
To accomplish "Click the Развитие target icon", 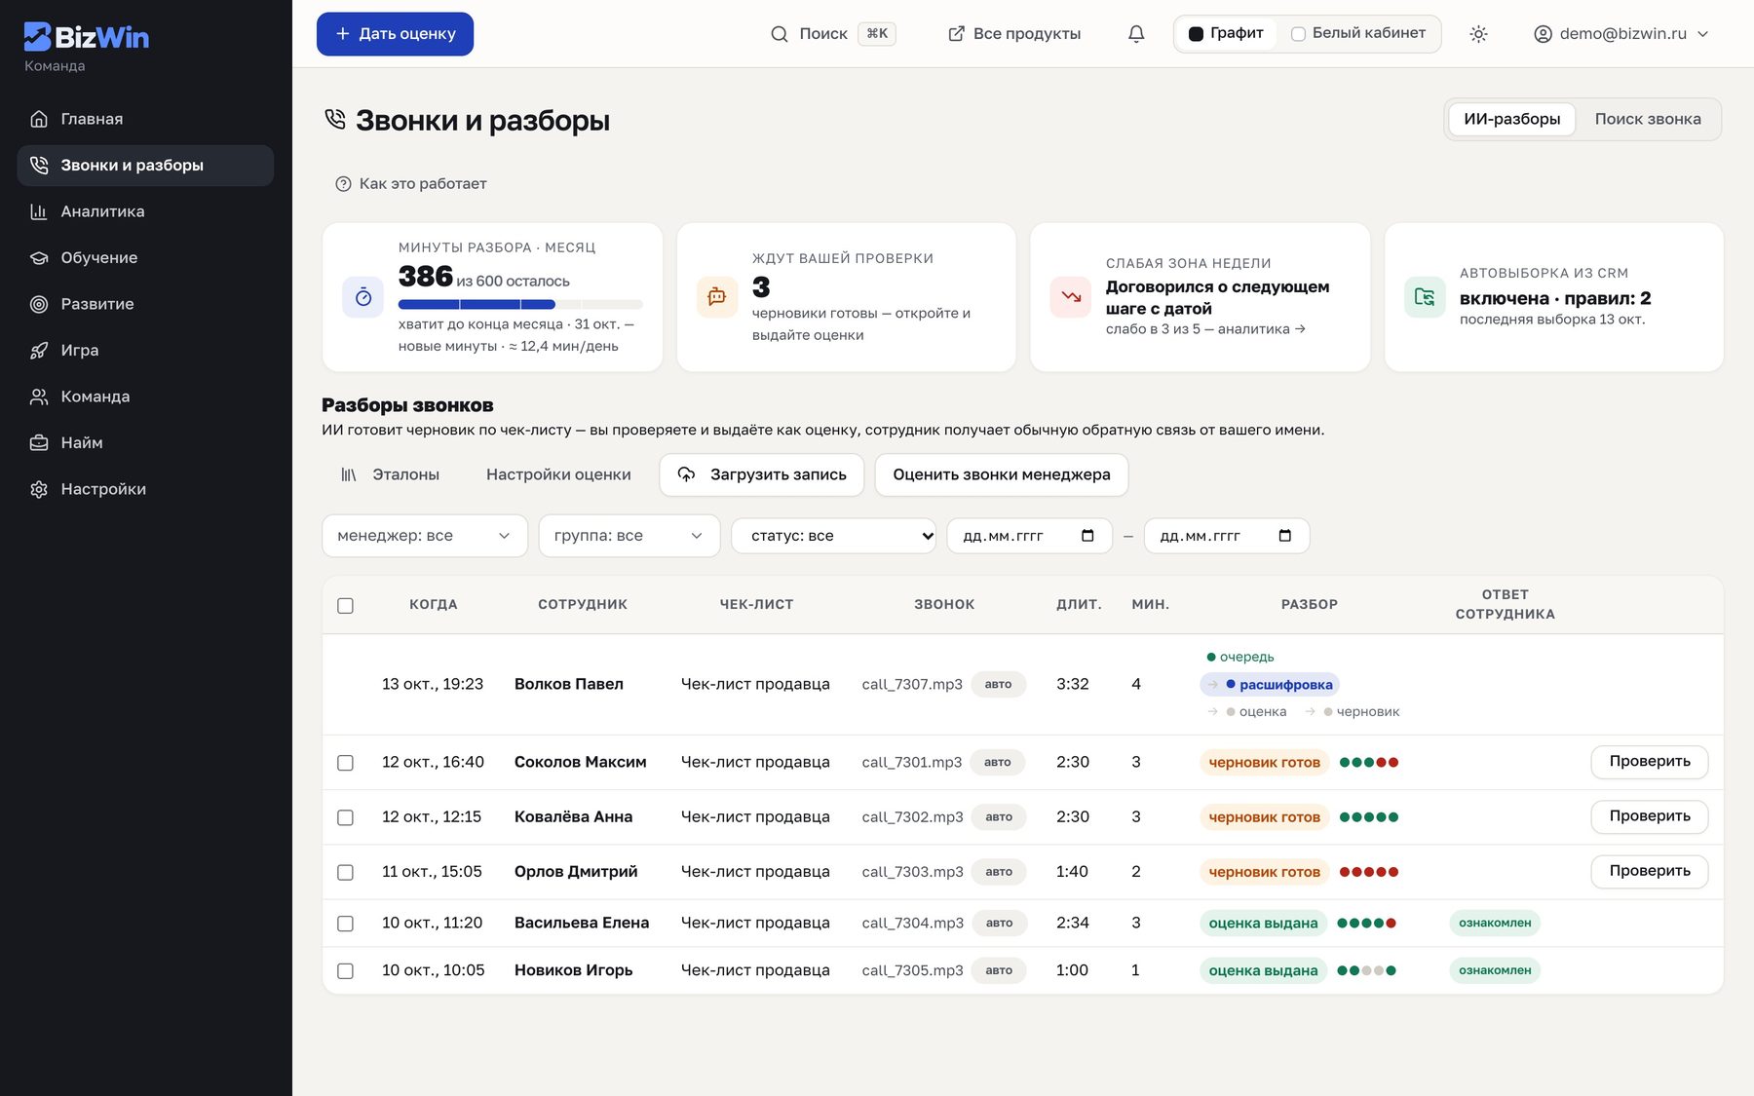I will coord(39,304).
